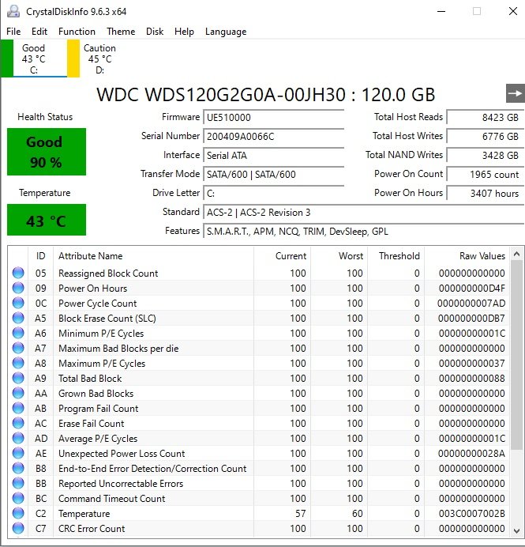This screenshot has width=525, height=547.
Task: Open the Disk menu
Action: point(155,32)
